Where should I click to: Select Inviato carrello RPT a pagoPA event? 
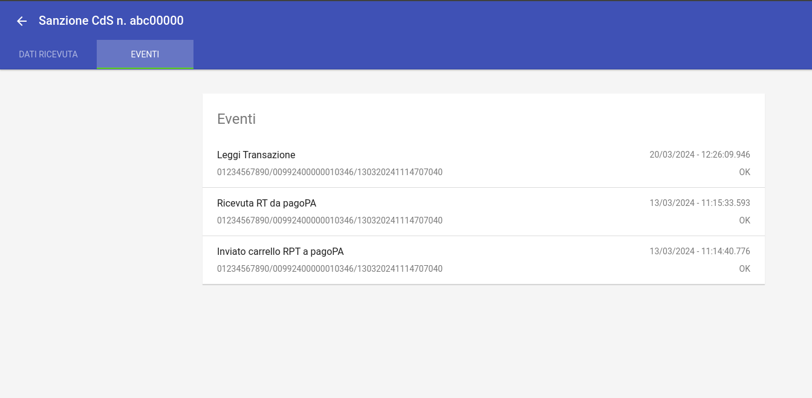pyautogui.click(x=484, y=260)
